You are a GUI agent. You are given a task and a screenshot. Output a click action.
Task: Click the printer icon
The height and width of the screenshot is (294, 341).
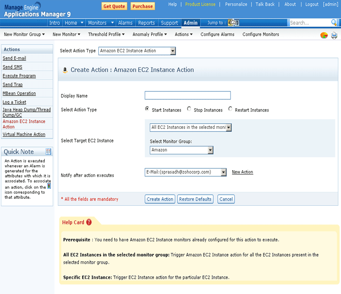click(x=334, y=35)
